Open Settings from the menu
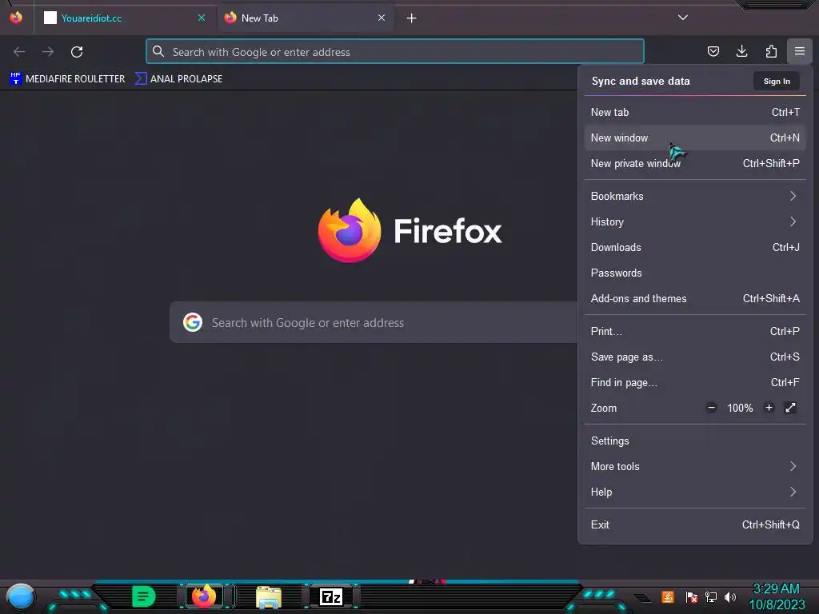The height and width of the screenshot is (614, 819). [695, 441]
